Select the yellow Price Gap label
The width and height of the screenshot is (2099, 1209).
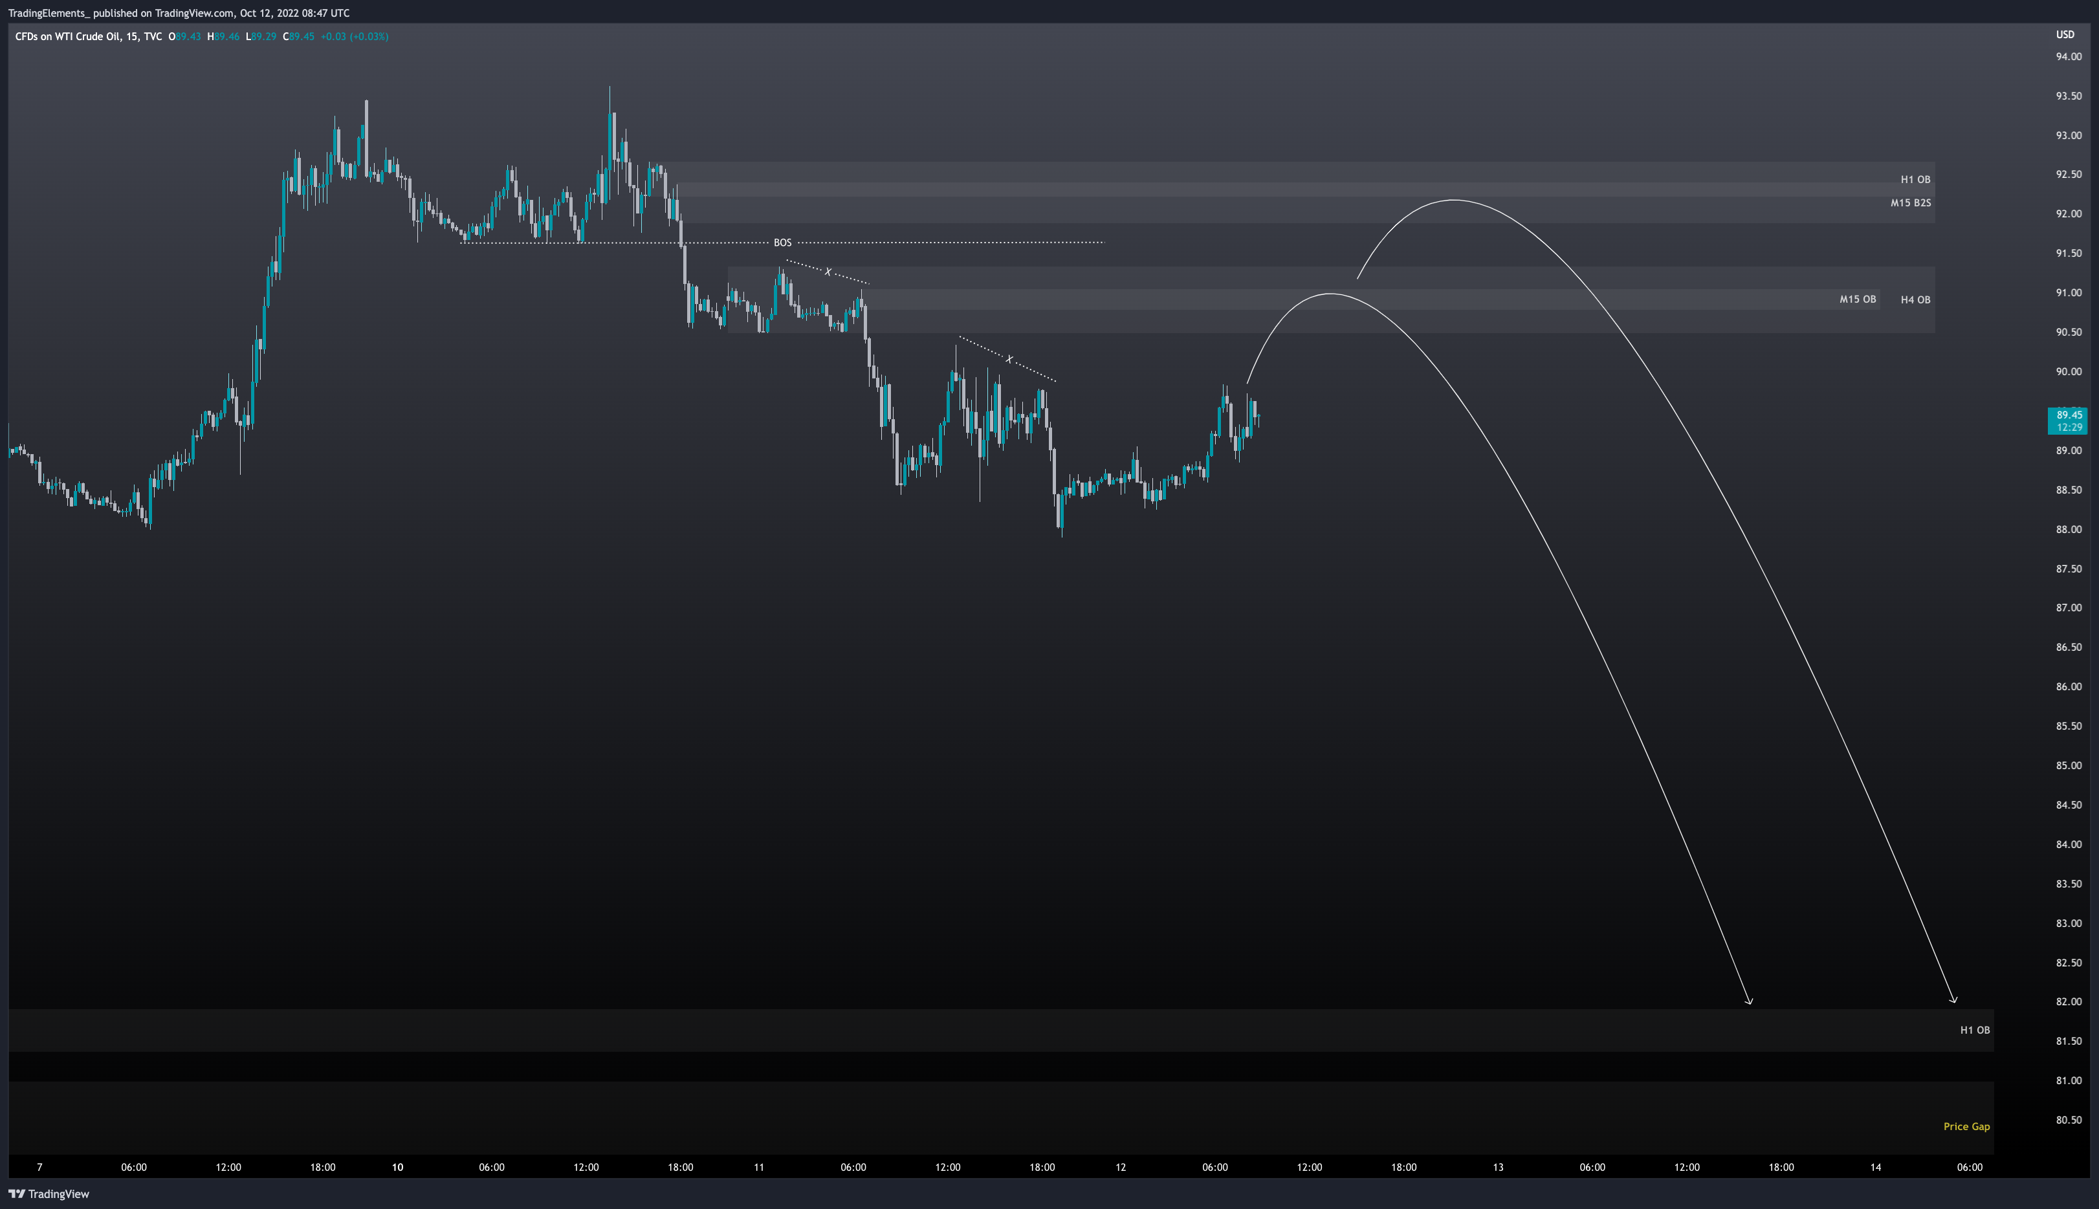click(1966, 1127)
